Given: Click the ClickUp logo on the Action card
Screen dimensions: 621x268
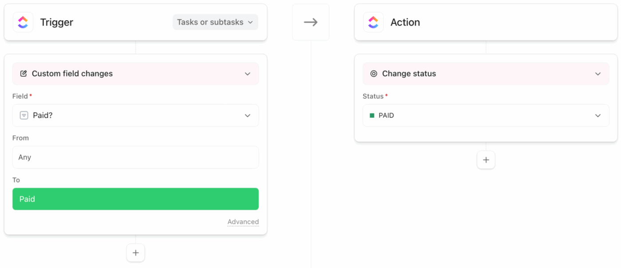Looking at the screenshot, I should pyautogui.click(x=373, y=22).
